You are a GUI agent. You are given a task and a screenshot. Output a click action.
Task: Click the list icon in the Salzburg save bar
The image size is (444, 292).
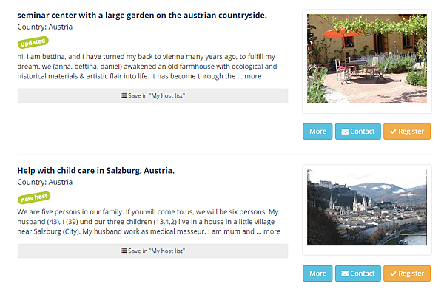click(124, 251)
